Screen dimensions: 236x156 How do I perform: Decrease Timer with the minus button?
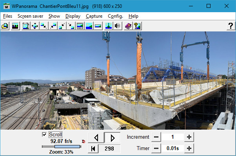(156, 148)
